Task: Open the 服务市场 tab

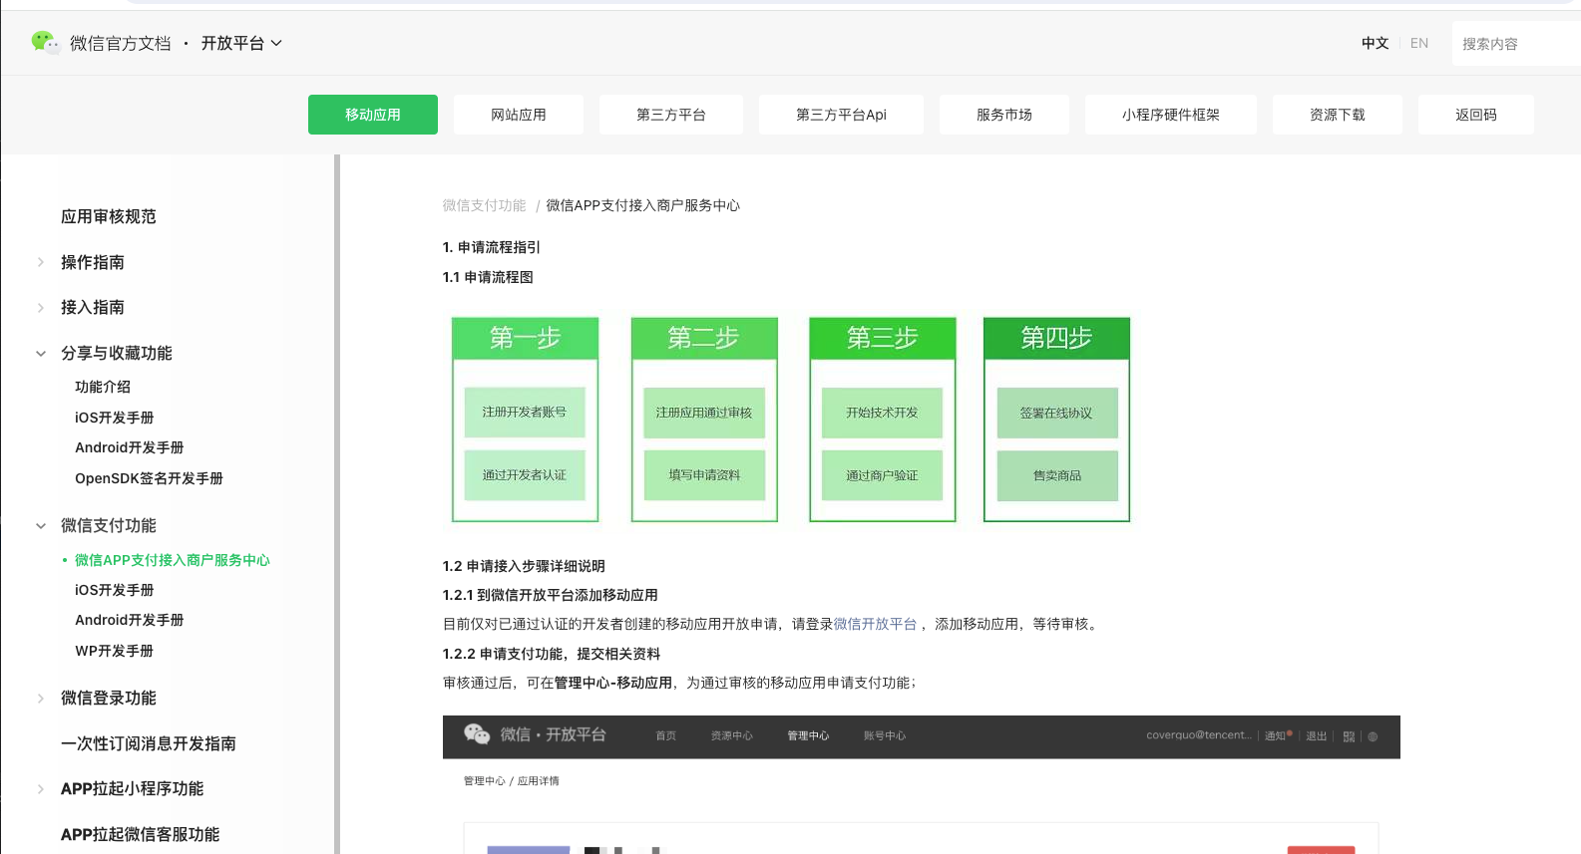Action: tap(1004, 115)
